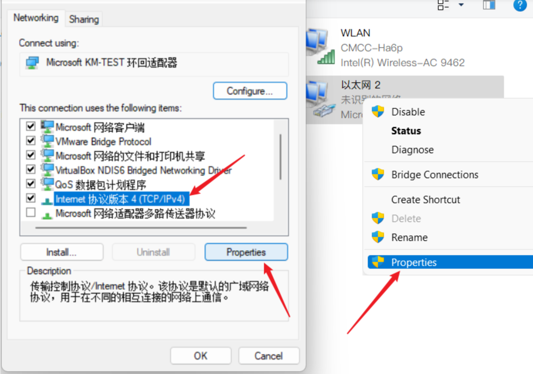Select Internet 协议版本 4 (TCP/IPv4) item

click(120, 199)
